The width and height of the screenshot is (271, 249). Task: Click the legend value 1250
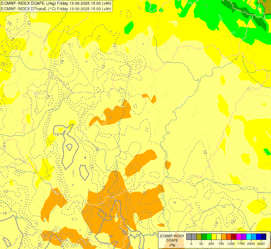coord(231,244)
